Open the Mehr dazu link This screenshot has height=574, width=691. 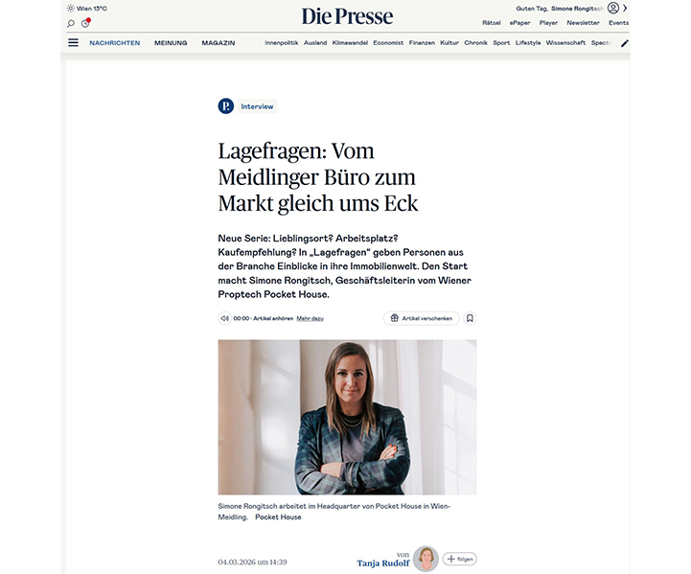[x=310, y=318]
